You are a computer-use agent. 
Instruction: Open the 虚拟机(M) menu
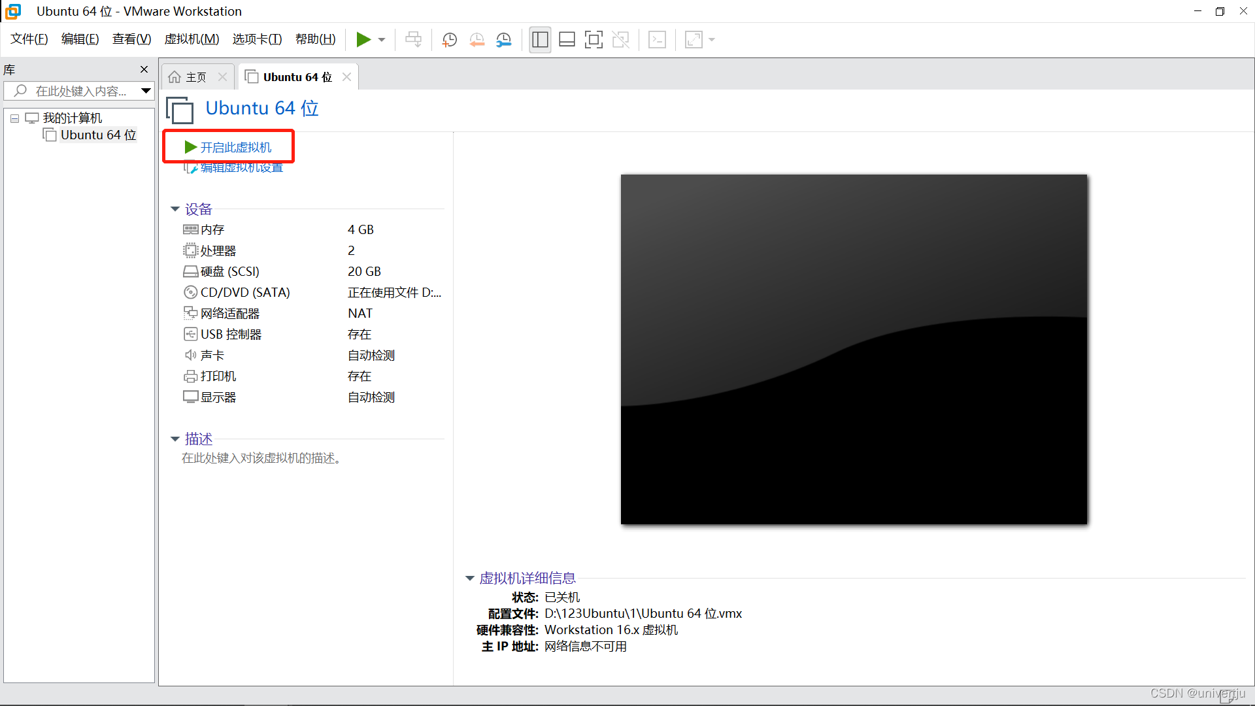(192, 39)
